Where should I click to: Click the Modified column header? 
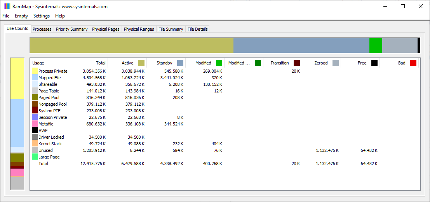(x=205, y=63)
